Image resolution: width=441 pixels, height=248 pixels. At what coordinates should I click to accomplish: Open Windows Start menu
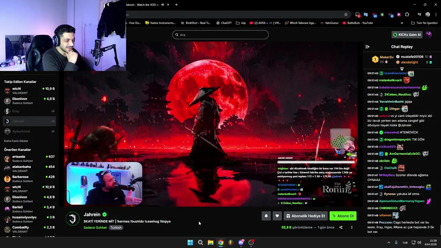click(190, 242)
